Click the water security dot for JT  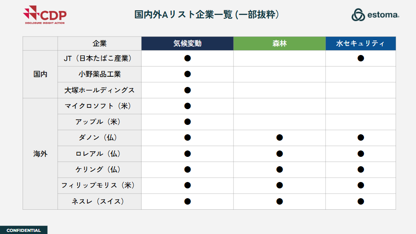(x=361, y=58)
